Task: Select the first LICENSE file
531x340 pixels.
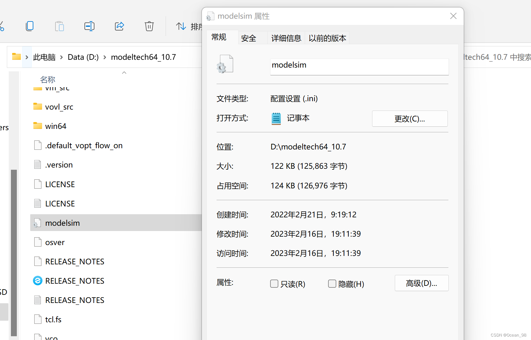Action: coord(116,184)
